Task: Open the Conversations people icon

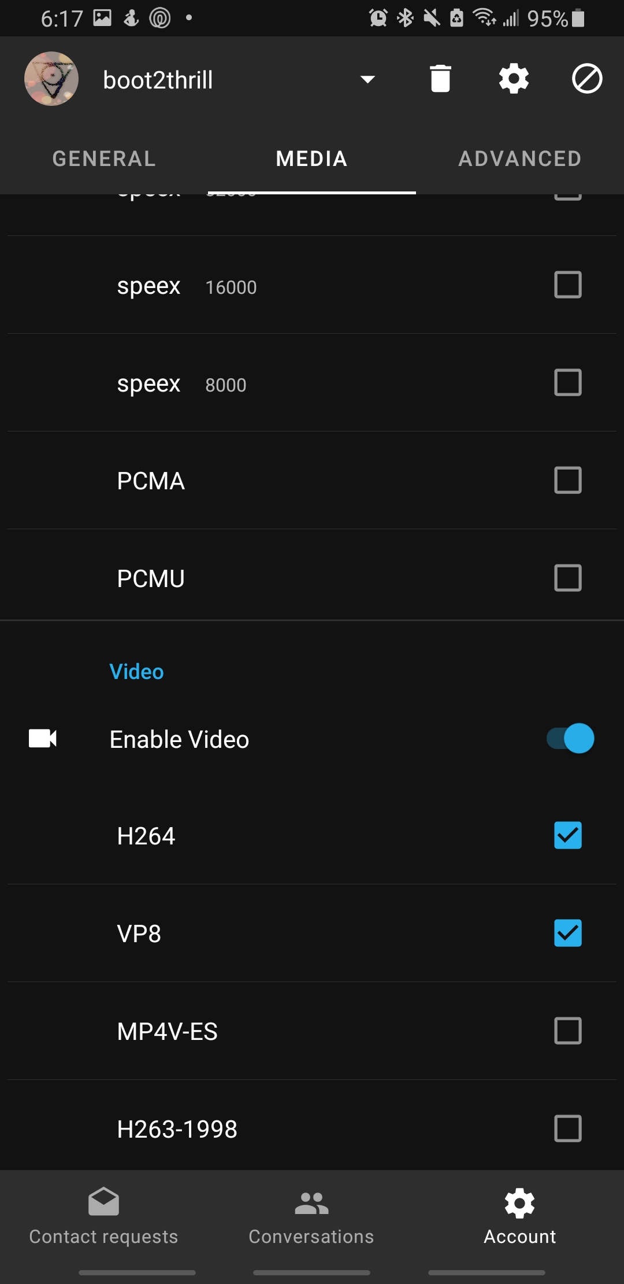Action: coord(311,1203)
